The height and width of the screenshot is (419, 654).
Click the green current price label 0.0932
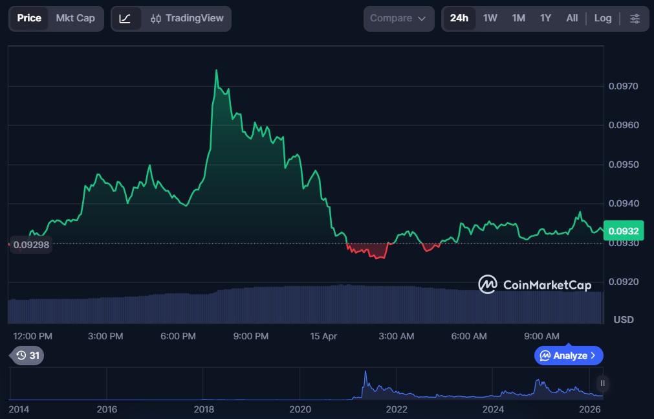click(x=622, y=230)
